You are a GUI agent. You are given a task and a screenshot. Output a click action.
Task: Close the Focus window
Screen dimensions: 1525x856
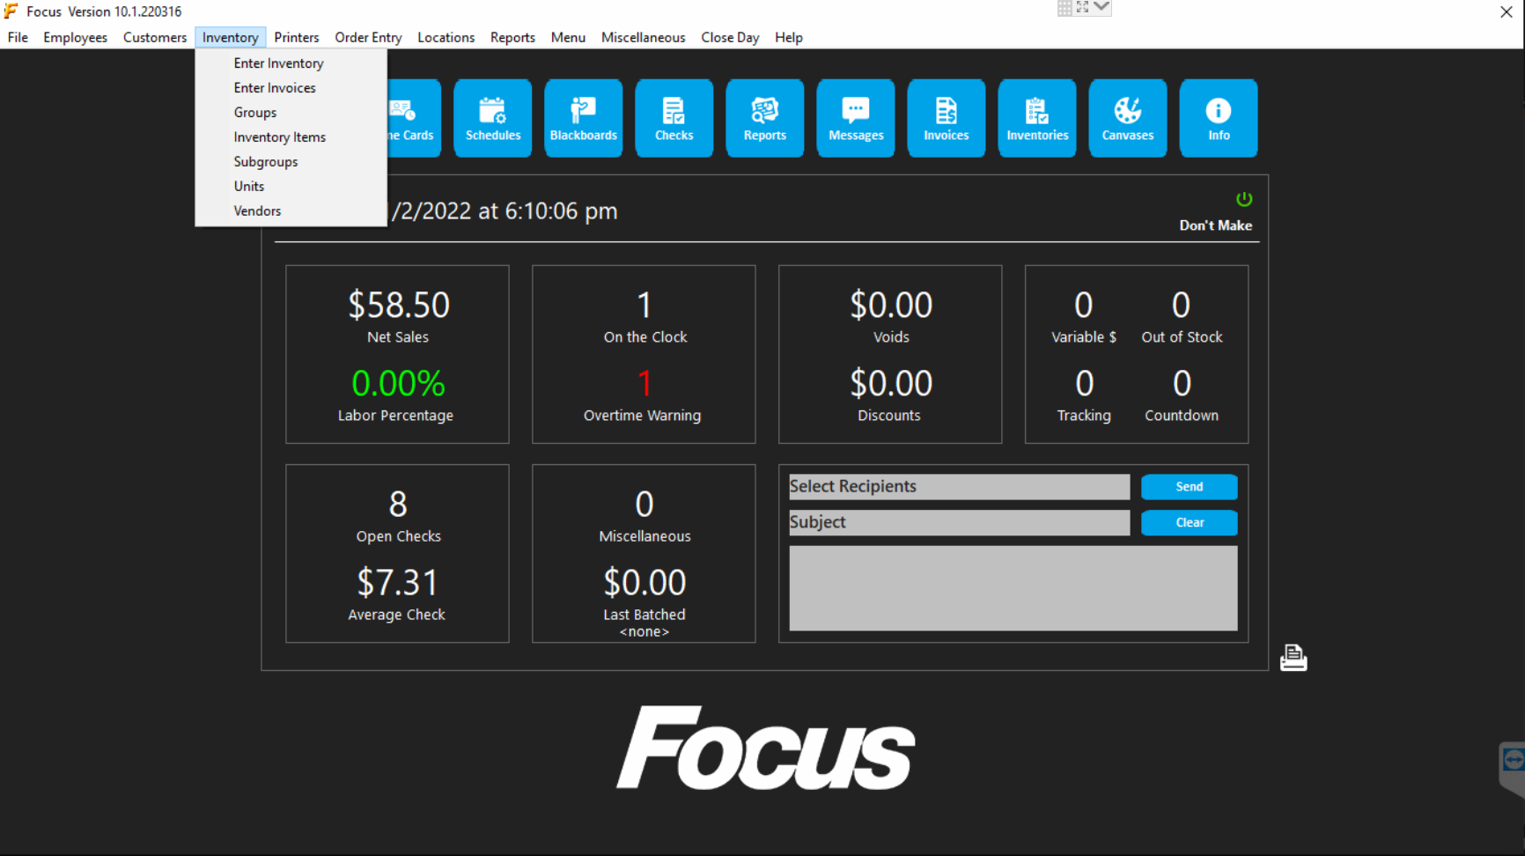click(1507, 11)
